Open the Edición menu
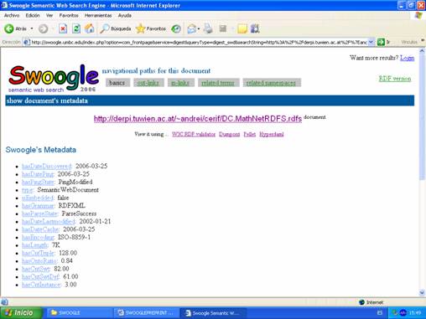Screen dimensions: 426x319 (33, 15)
